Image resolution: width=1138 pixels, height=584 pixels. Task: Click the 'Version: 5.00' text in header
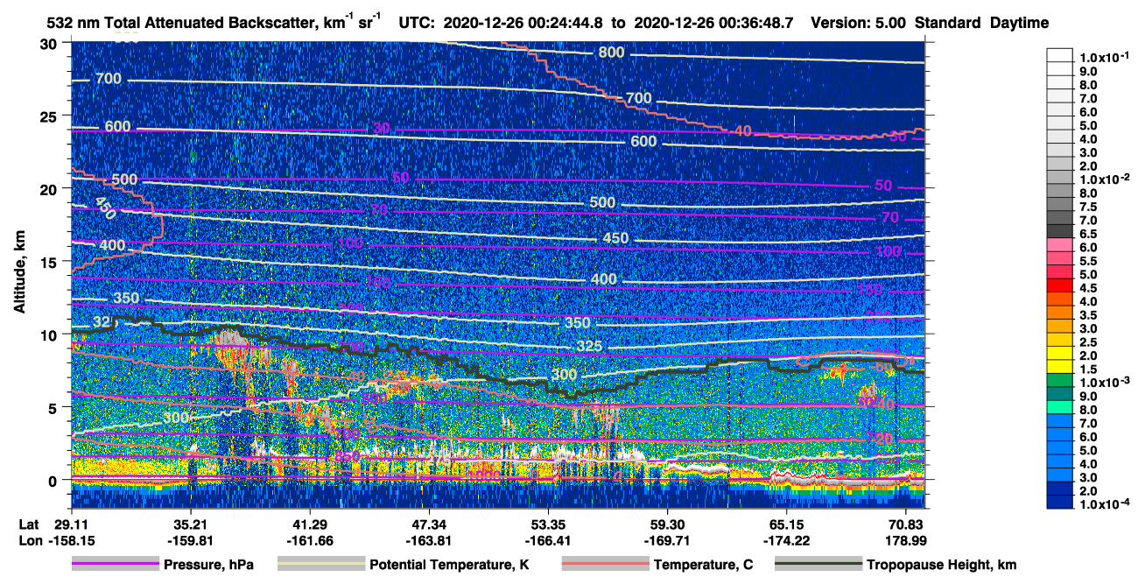pyautogui.click(x=860, y=25)
